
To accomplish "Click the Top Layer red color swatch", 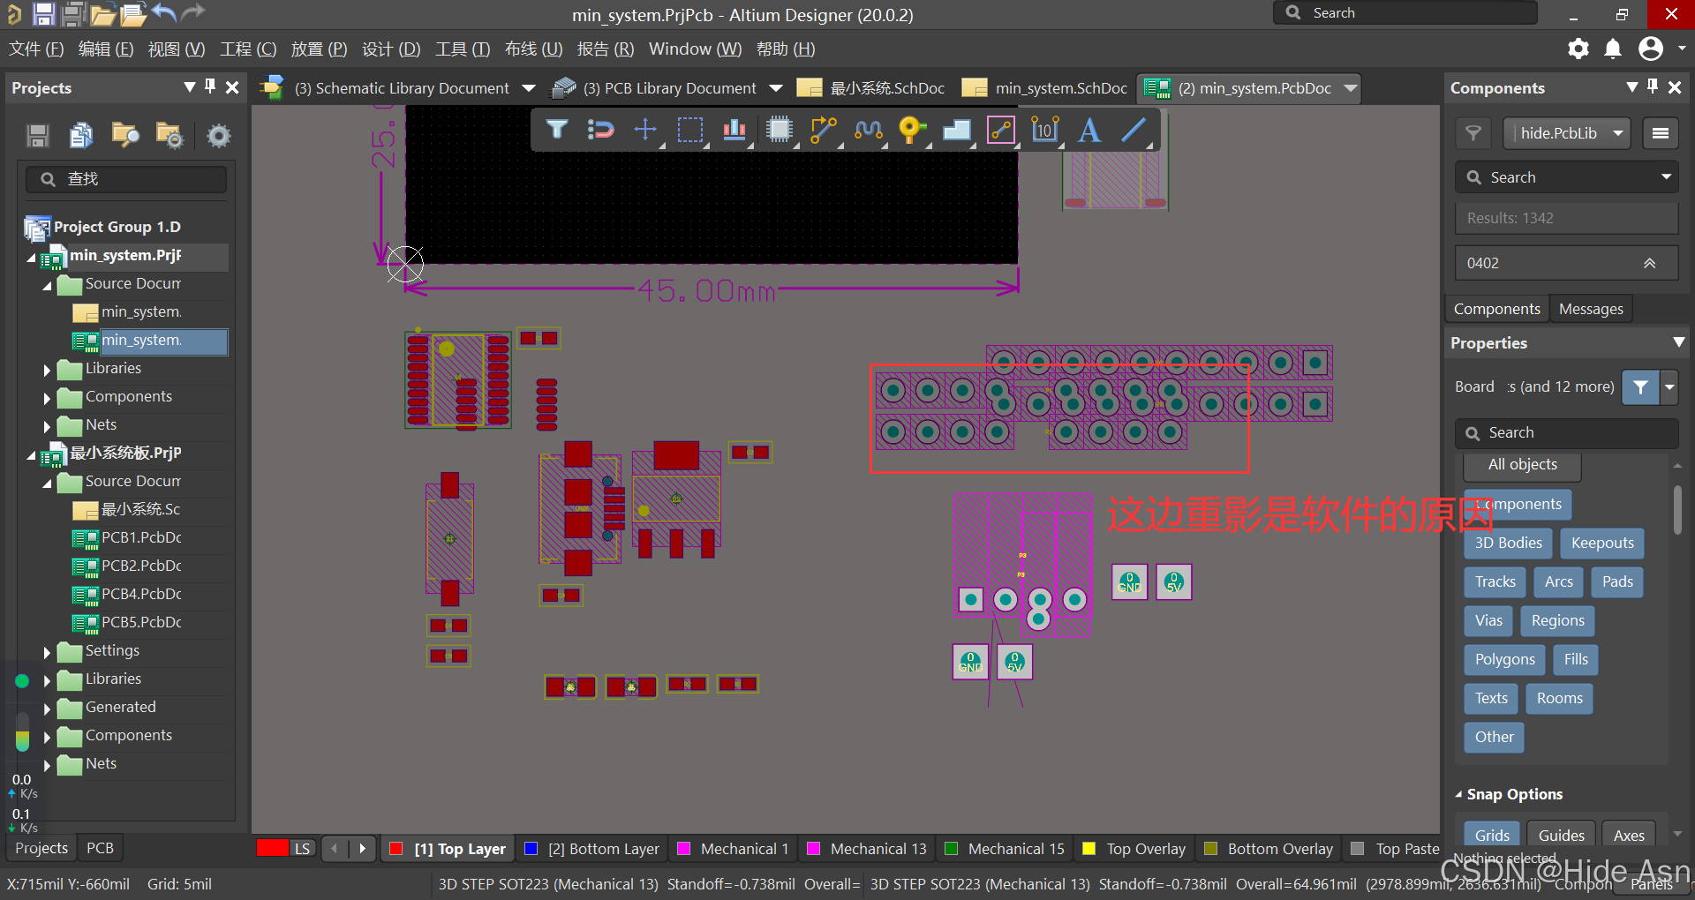I will pos(396,849).
